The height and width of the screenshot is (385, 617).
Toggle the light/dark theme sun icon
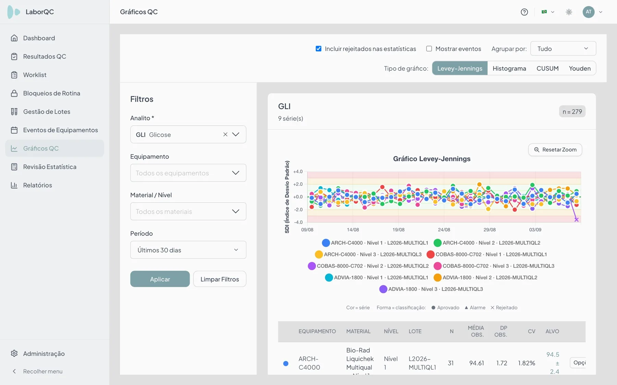pos(569,12)
